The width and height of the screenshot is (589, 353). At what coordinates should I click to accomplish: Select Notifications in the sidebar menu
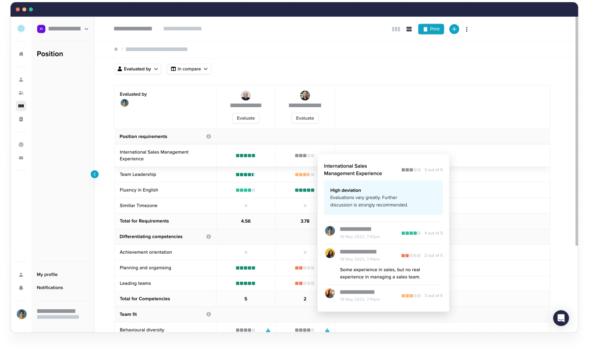pos(50,287)
